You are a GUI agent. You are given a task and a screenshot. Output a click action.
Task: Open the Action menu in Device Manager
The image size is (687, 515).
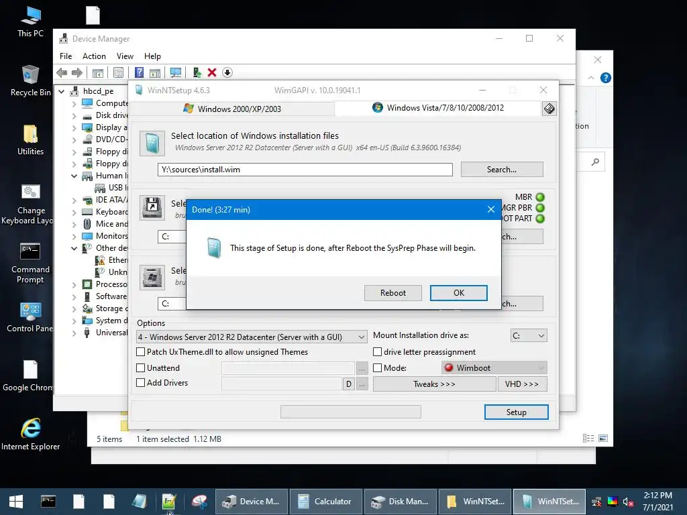(94, 56)
